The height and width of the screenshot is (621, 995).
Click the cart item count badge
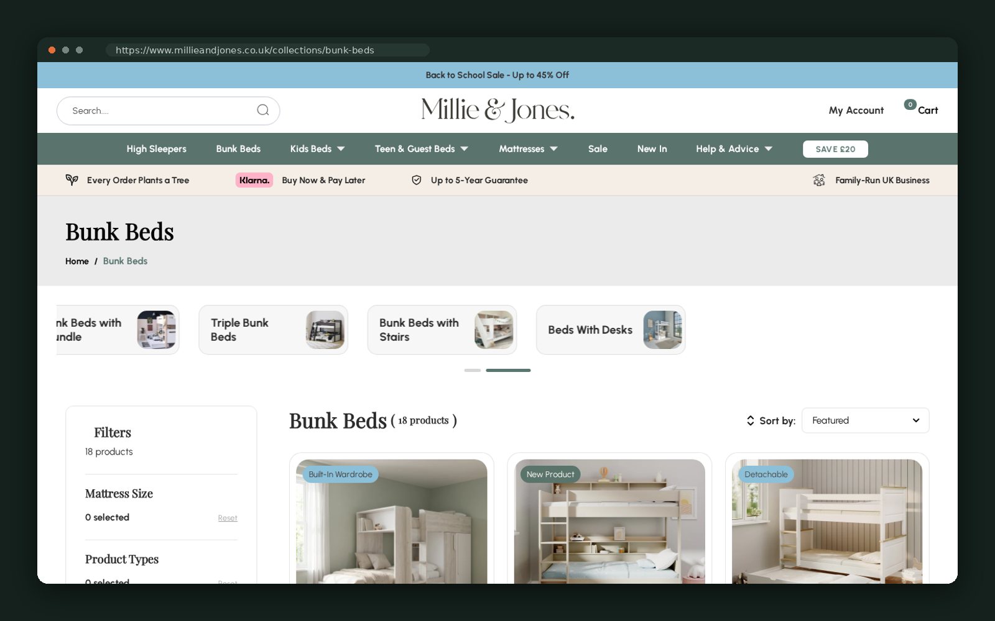(x=910, y=104)
